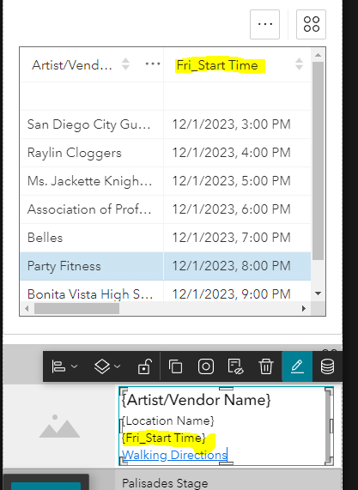Click the template hide icon
Viewport: 358px width, 490px height.
(236, 366)
